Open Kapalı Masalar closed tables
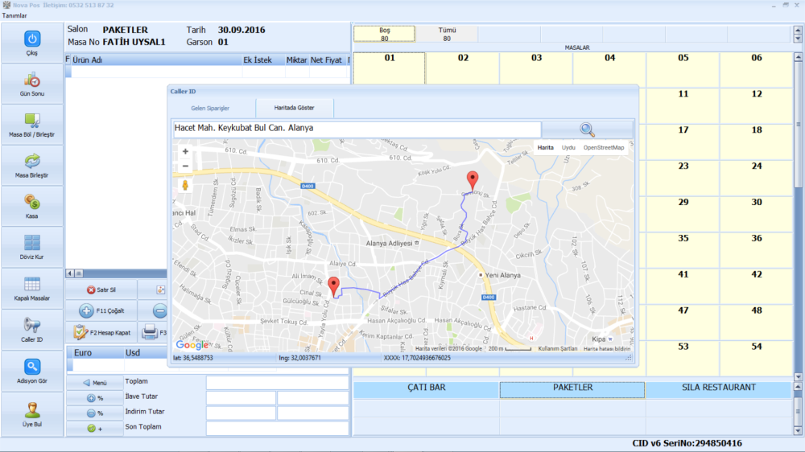Image resolution: width=805 pixels, height=452 pixels. (x=32, y=285)
